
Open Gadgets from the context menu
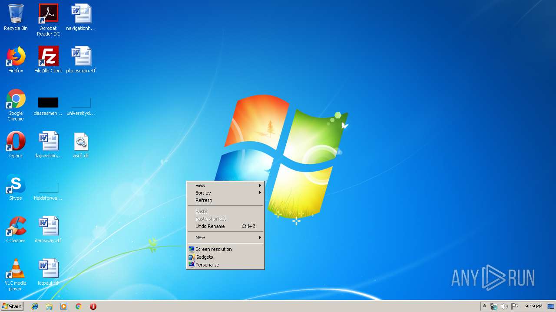point(225,257)
